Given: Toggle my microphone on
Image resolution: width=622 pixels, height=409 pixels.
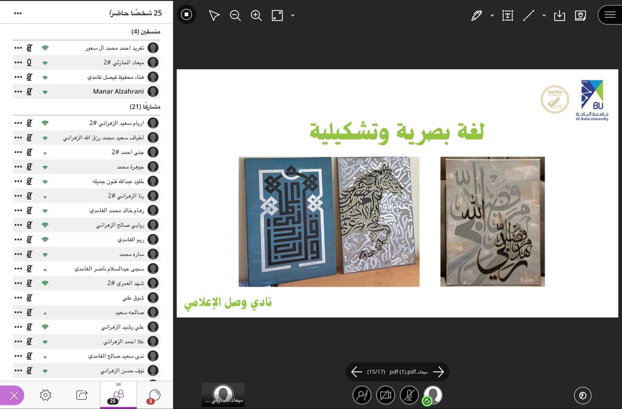Looking at the screenshot, I should pyautogui.click(x=409, y=395).
